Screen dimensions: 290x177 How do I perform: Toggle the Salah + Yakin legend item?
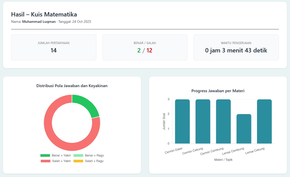tap(56, 161)
